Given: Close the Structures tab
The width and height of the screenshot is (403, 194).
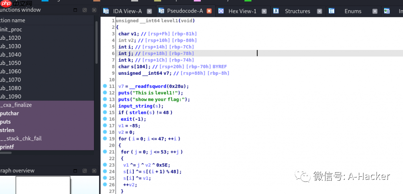Looking at the screenshot, I should coord(320,11).
